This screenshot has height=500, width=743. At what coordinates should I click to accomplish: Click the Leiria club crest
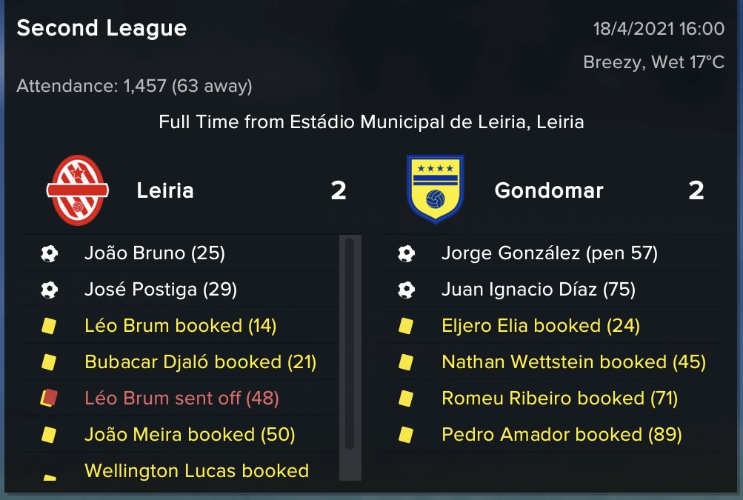pos(78,190)
